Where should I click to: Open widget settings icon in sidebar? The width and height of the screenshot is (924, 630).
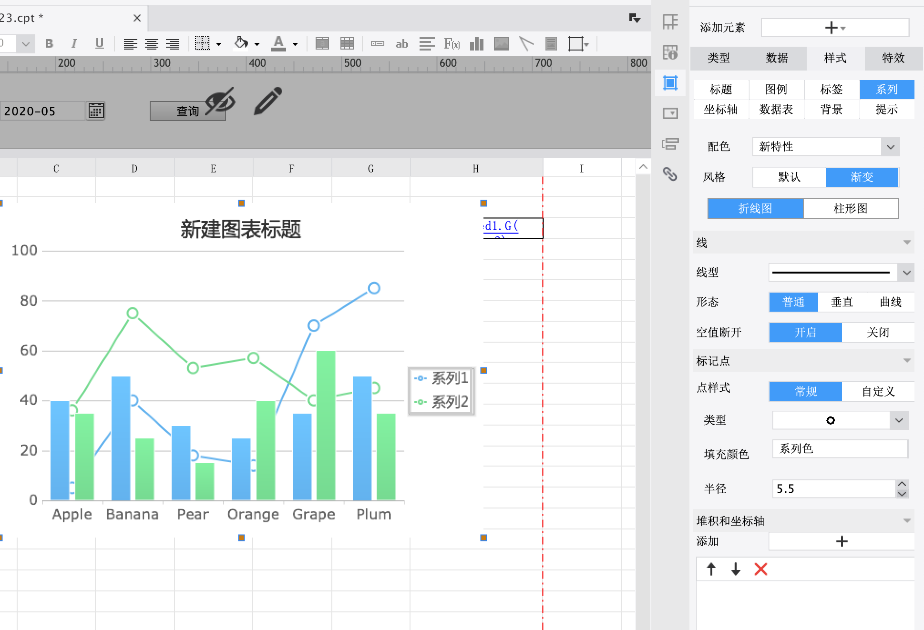[670, 113]
